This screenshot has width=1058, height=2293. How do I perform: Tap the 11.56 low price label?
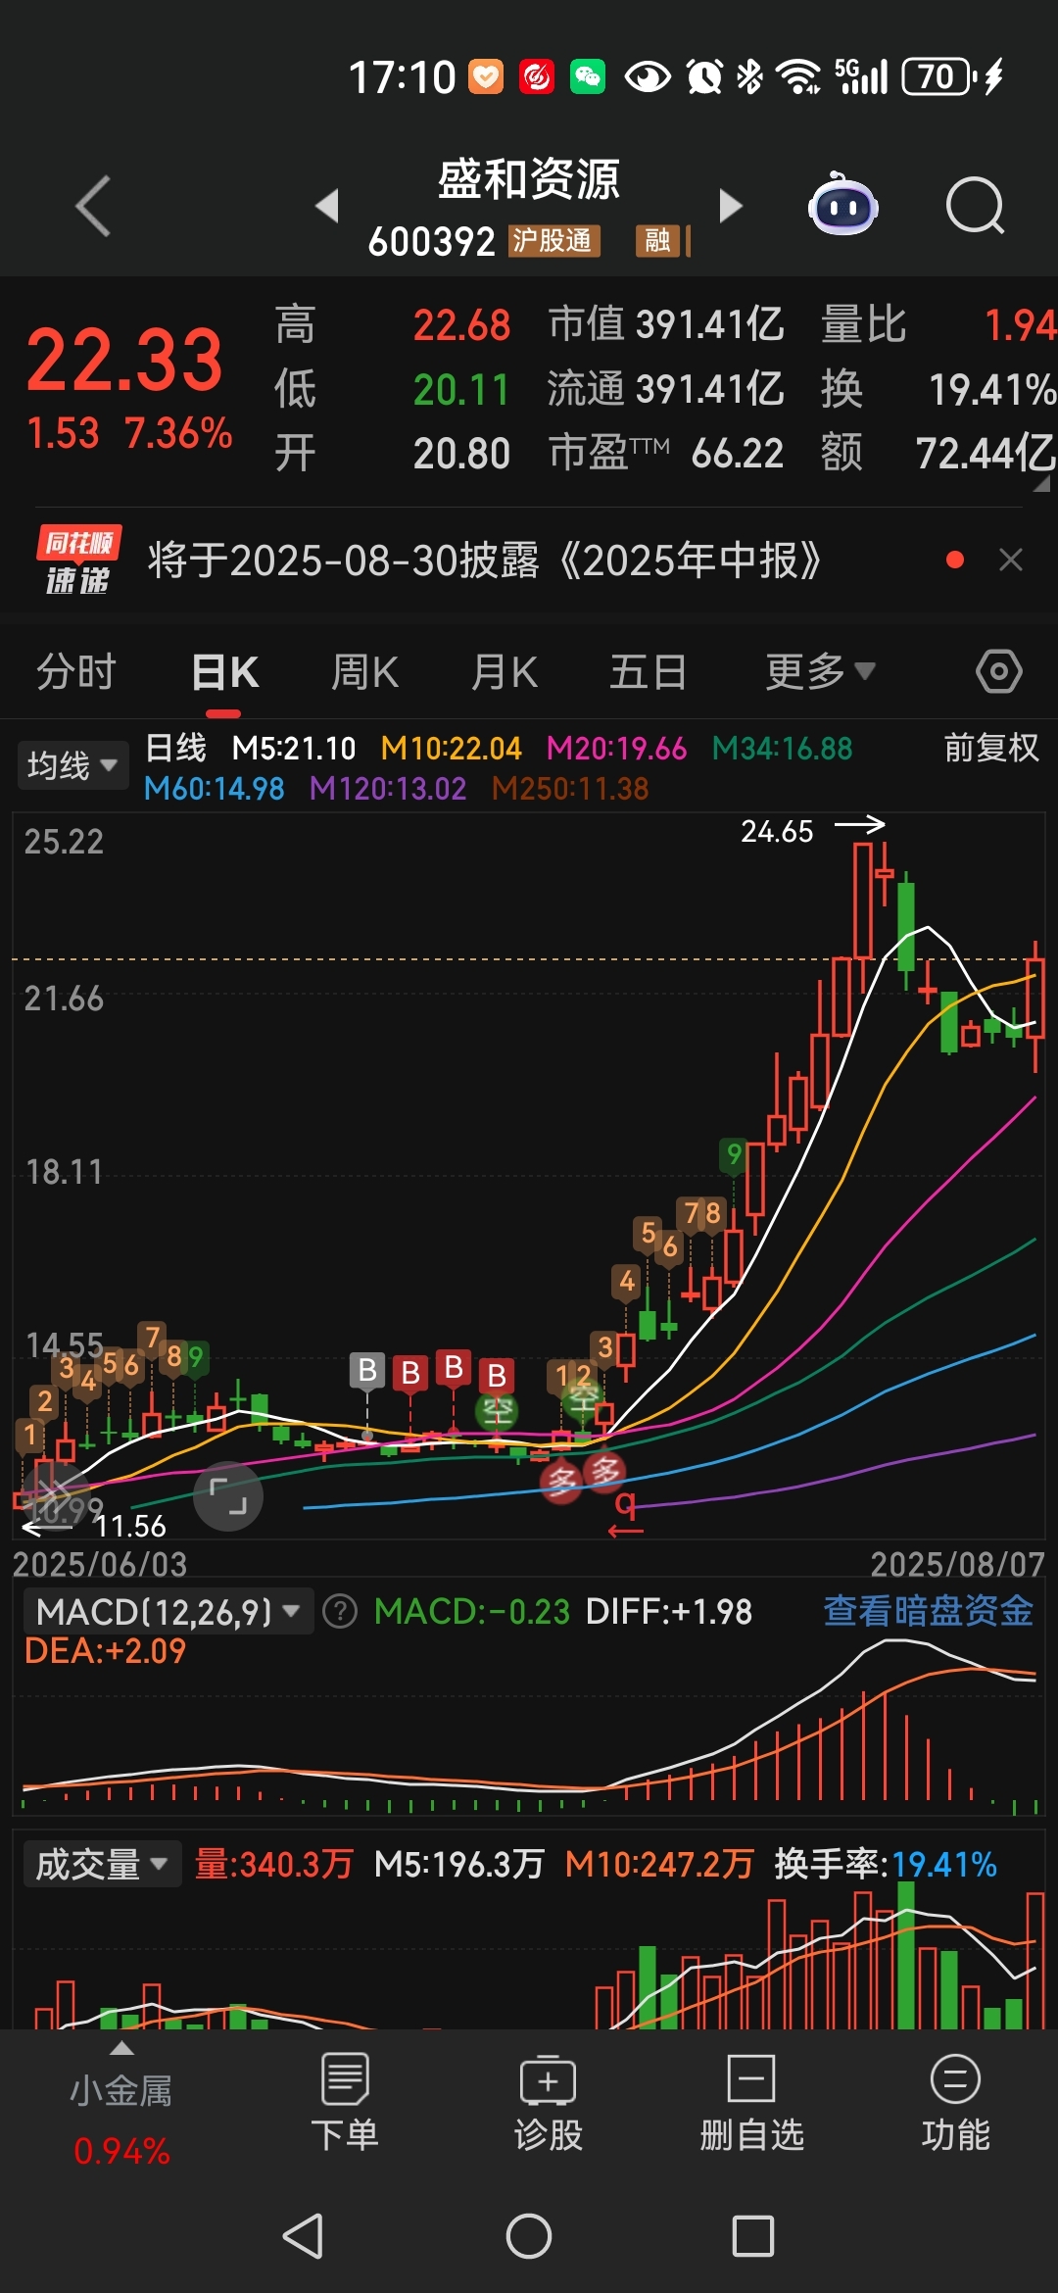click(x=129, y=1526)
